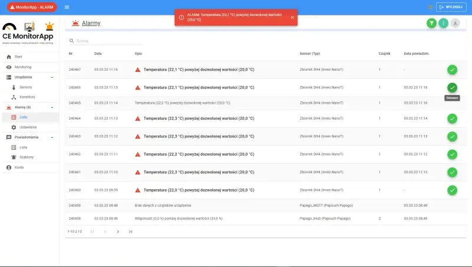472x267 pixels.
Task: Open the green filter icon button
Action: [432, 23]
